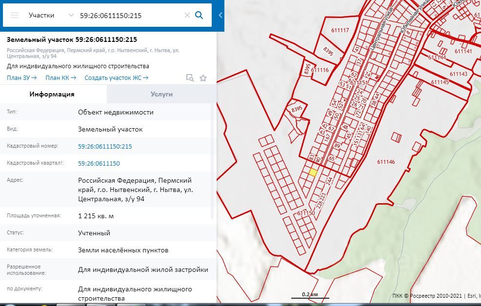Click the Создать участок ЖС link
Image resolution: width=481 pixels, height=306 pixels.
116,77
